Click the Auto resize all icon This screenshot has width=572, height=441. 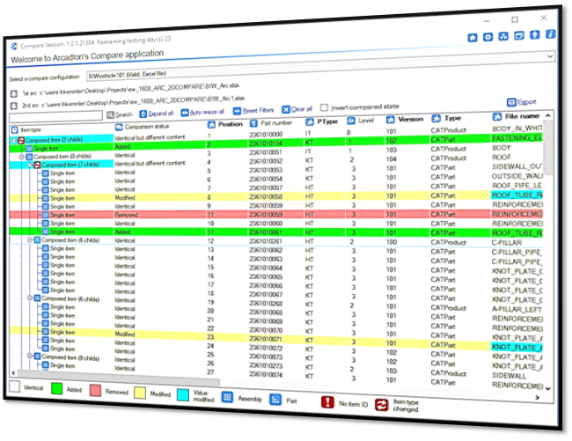185,113
